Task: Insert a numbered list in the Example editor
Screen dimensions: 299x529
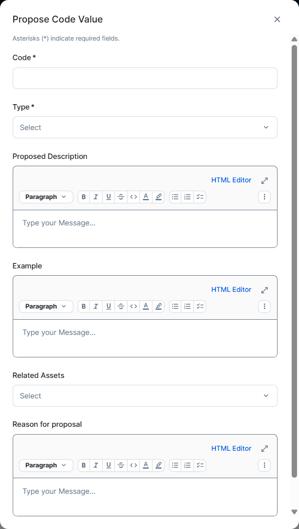Action: coord(188,307)
